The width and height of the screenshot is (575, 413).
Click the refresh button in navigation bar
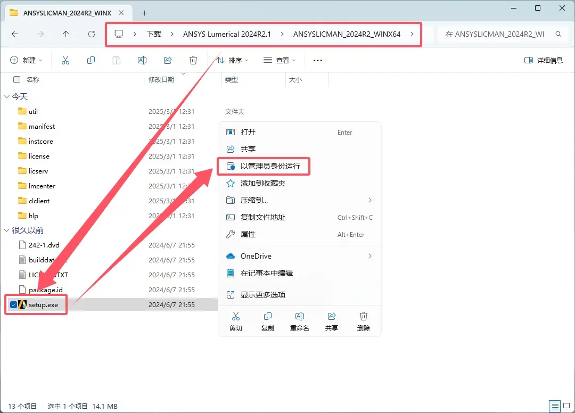(92, 34)
